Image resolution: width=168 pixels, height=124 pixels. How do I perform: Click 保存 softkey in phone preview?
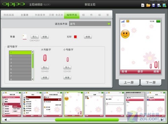pyautogui.click(x=140, y=71)
